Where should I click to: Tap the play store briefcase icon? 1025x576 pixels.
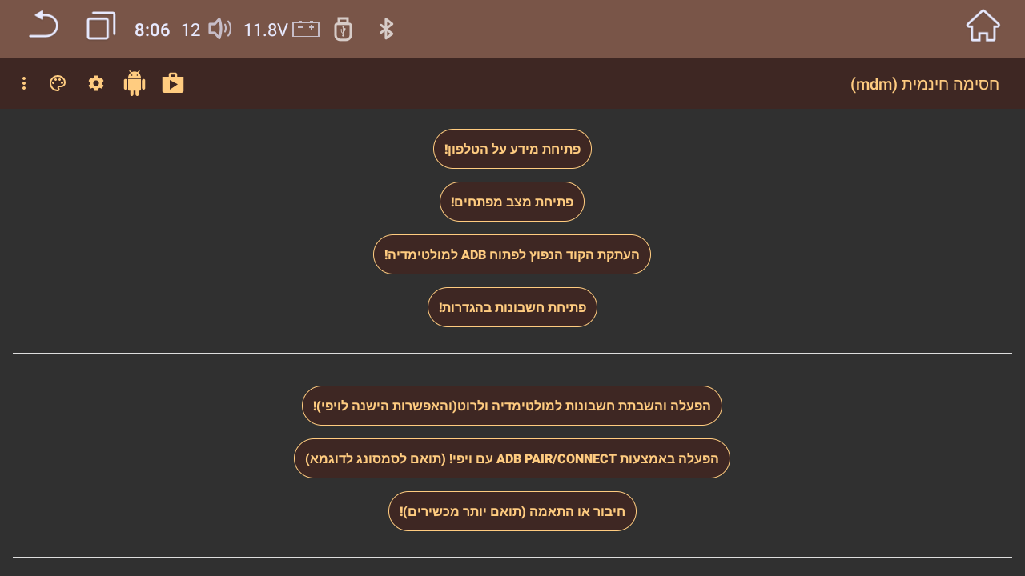(x=173, y=83)
